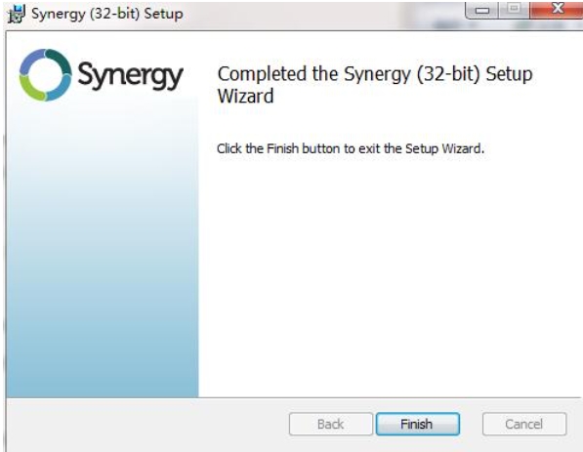This screenshot has width=583, height=452.
Task: Click the dark teal segment of Synergy logo
Action: (60, 61)
